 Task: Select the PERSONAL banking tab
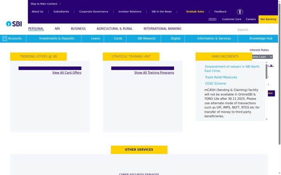point(36,28)
